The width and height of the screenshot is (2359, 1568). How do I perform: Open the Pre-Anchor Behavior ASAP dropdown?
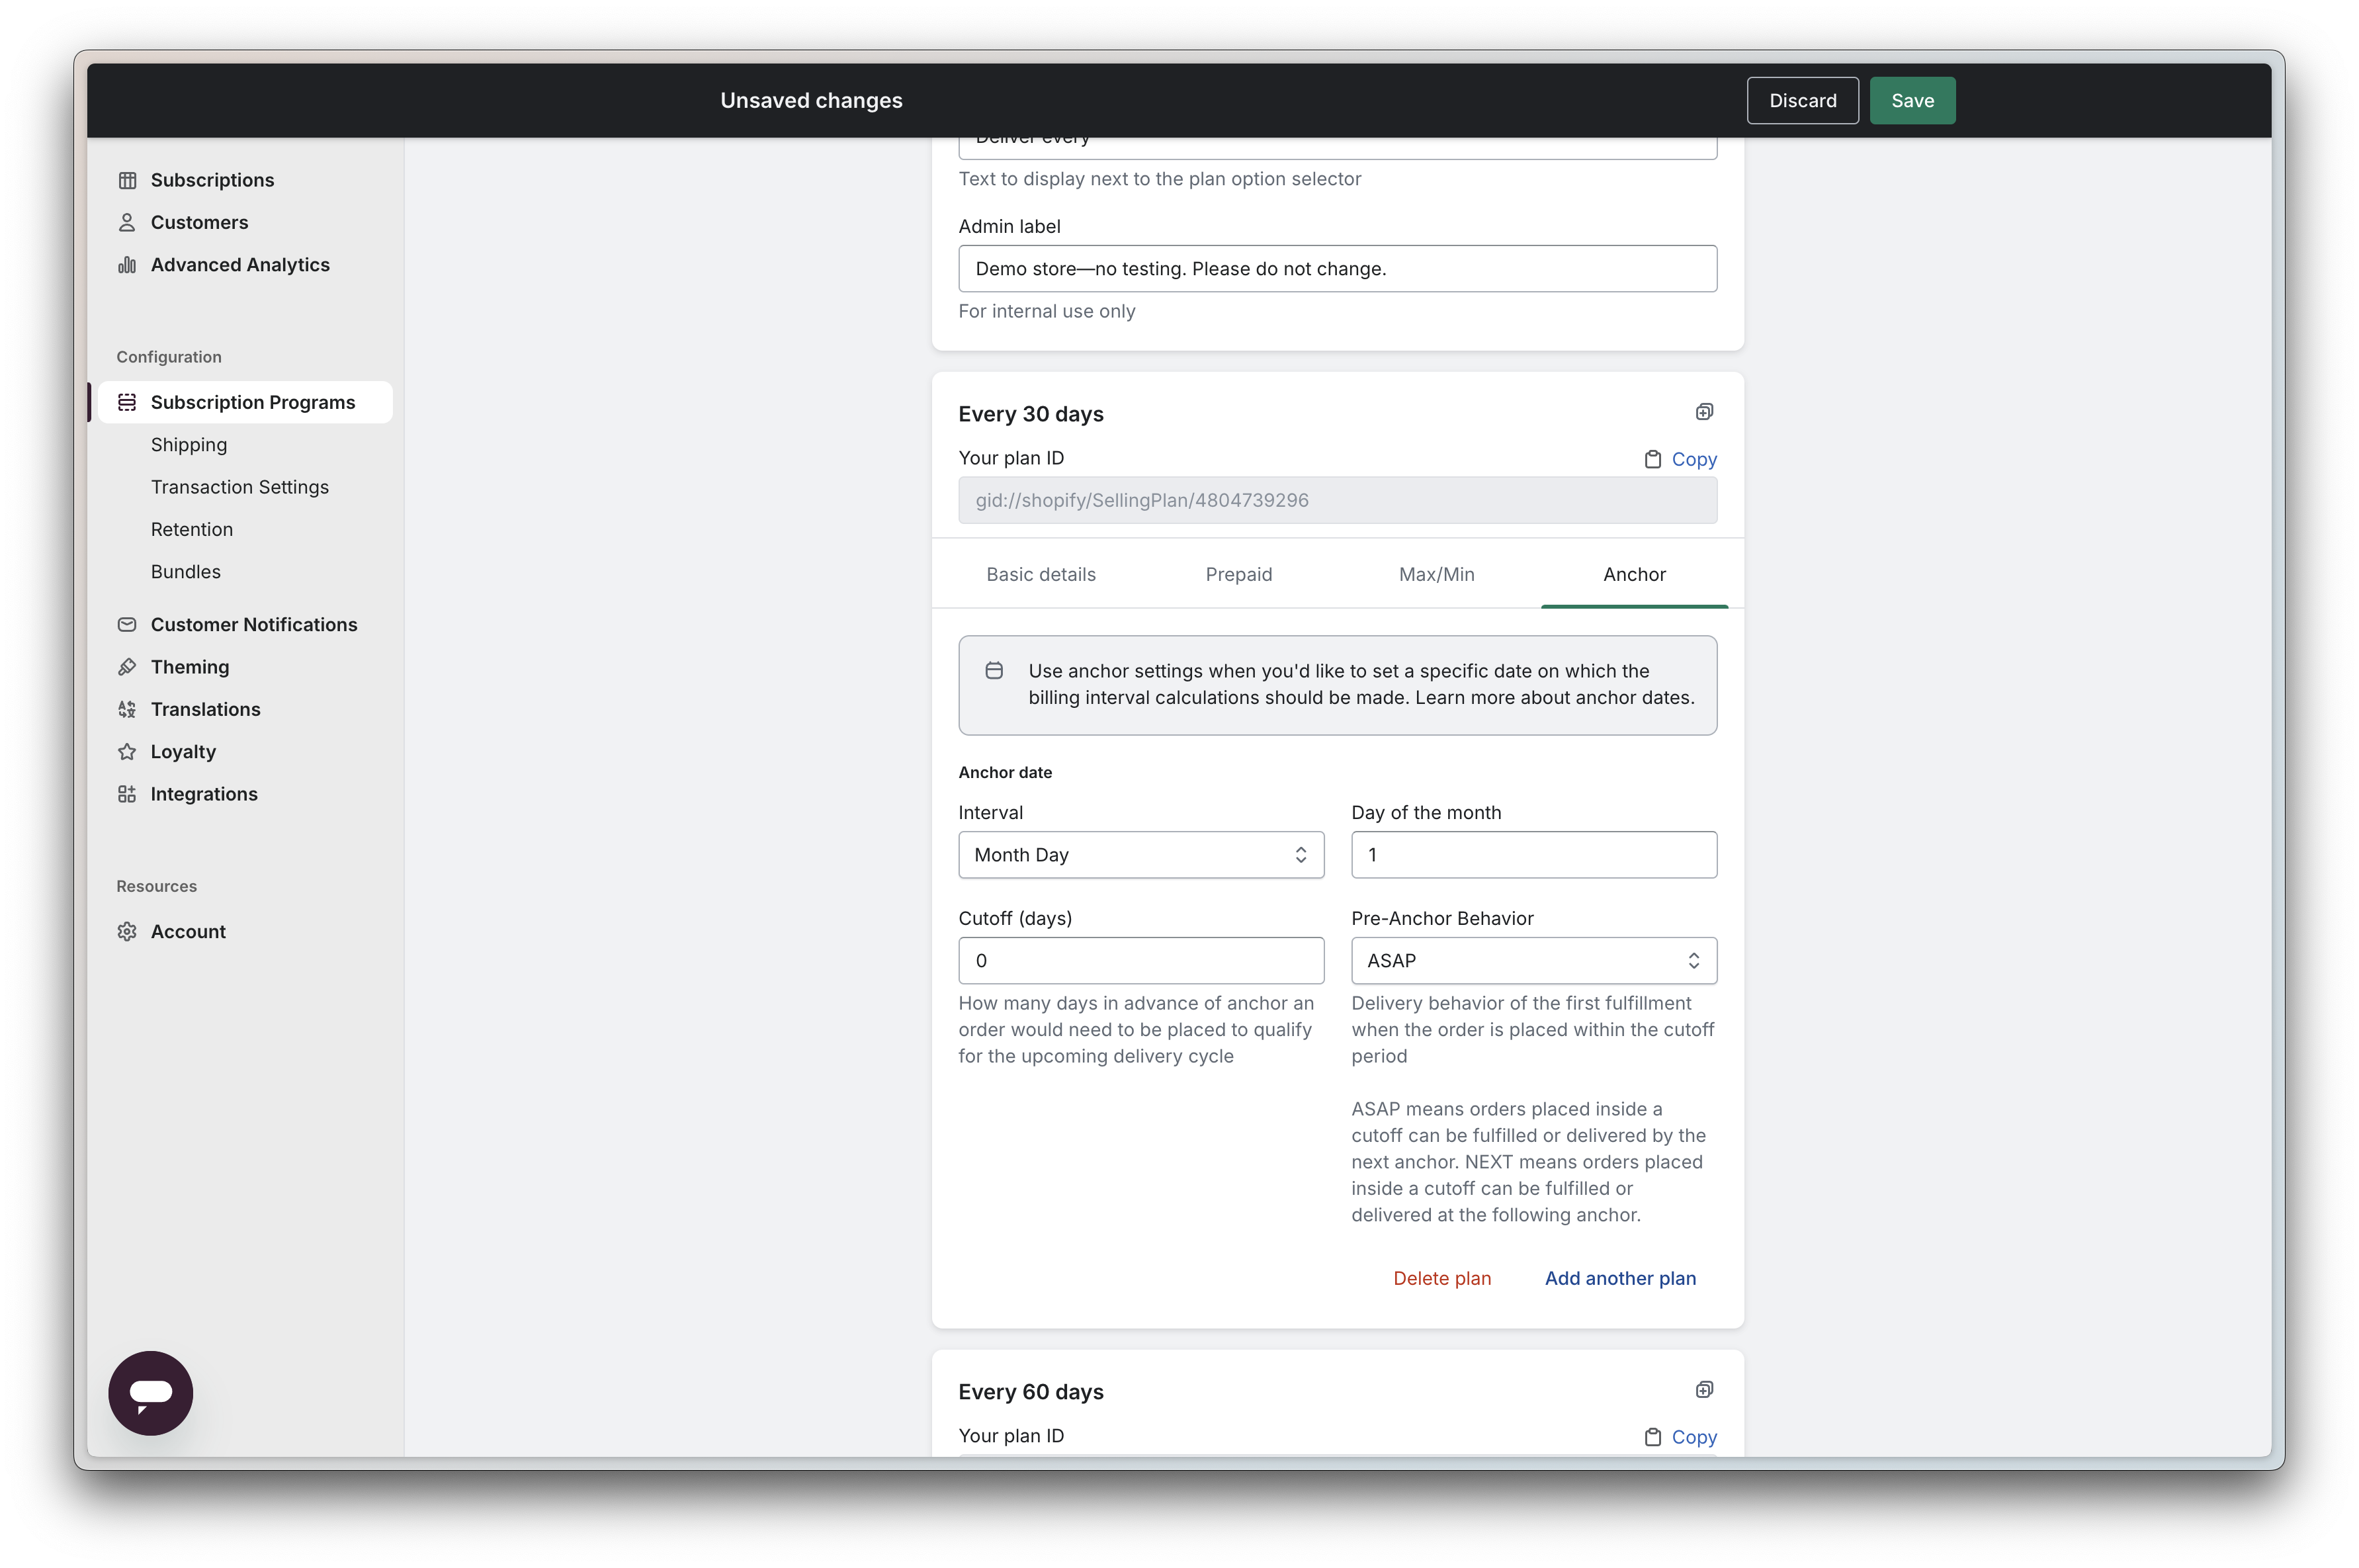pyautogui.click(x=1533, y=961)
